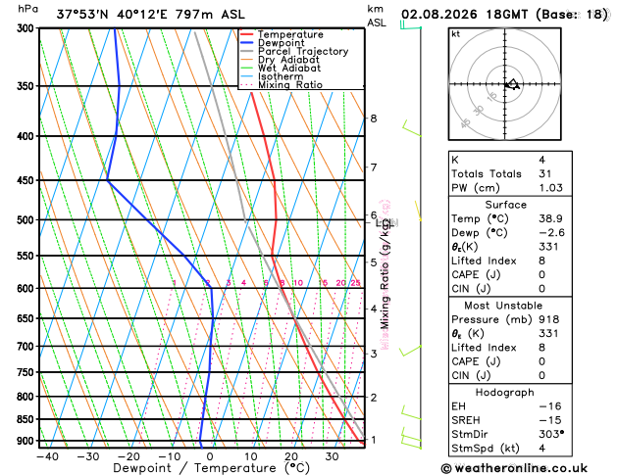Click the Dewpoint / Temperature (°C) axis title
617x476 pixels.
click(x=211, y=468)
